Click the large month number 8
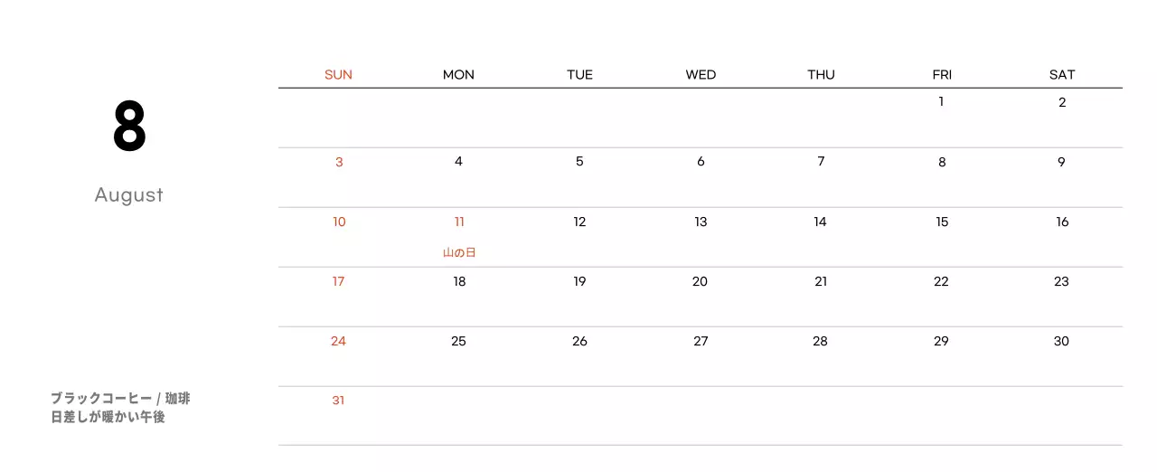The image size is (1157, 472). [x=129, y=127]
